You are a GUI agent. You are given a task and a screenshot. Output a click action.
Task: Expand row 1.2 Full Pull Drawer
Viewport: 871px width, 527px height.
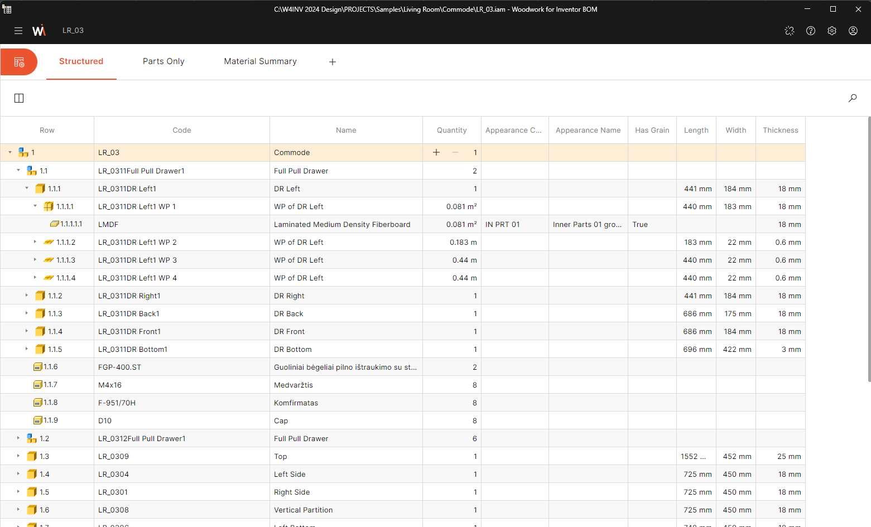(x=18, y=438)
